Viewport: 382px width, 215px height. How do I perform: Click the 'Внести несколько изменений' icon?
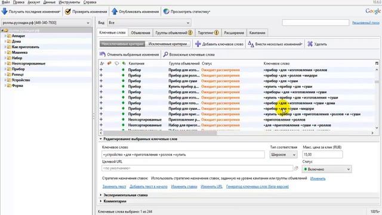click(x=251, y=44)
